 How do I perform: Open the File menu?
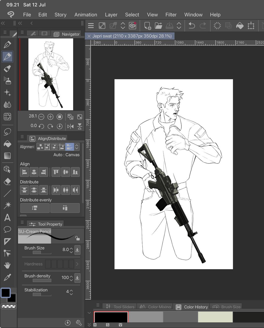pos(27,15)
